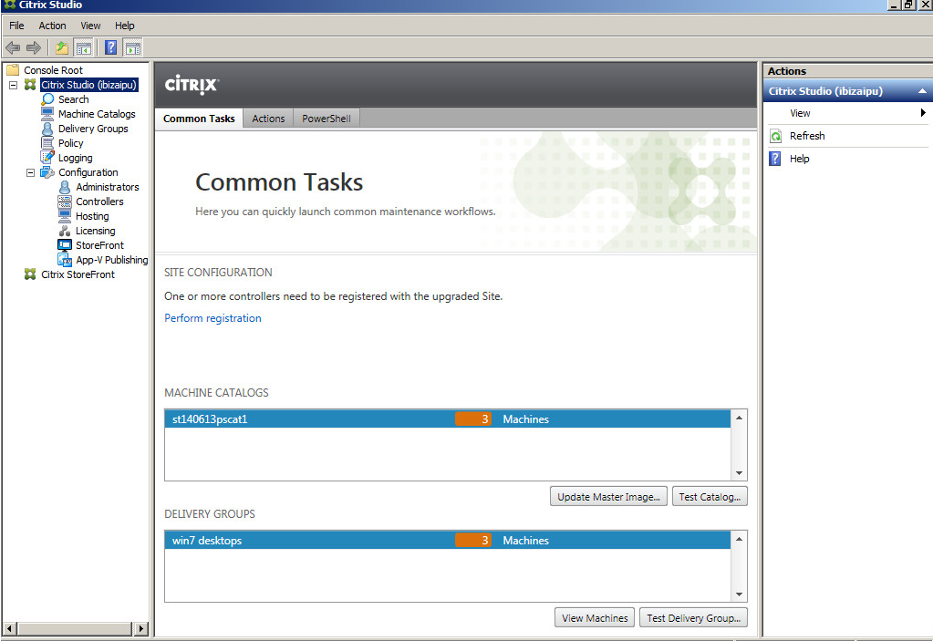Click the Refresh icon in Actions pane
The image size is (933, 641).
(x=775, y=136)
